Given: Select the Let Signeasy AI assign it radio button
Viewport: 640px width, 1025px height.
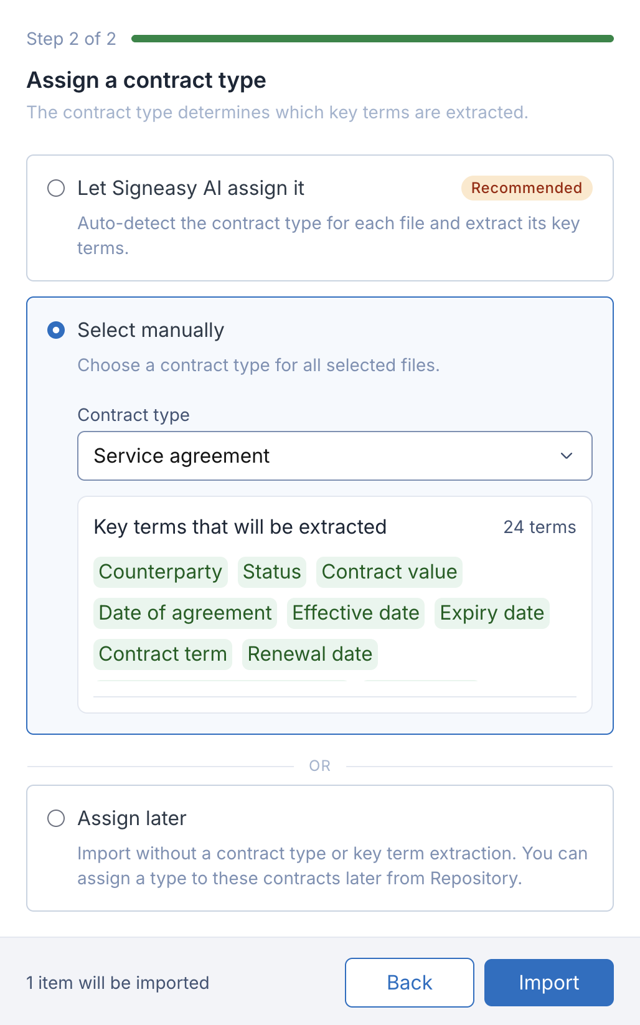Looking at the screenshot, I should [56, 188].
